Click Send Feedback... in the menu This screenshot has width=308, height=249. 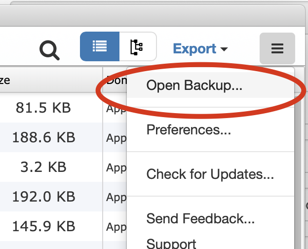[200, 218]
